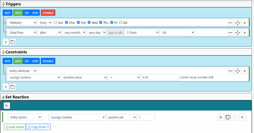This screenshot has width=254, height=133.
Task: Uncheck the Mon weekday checkbox
Action: (x=66, y=22)
